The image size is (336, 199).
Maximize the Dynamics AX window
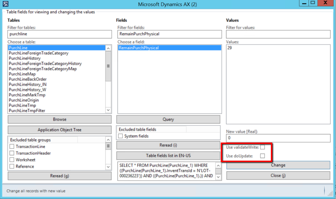click(313, 3)
